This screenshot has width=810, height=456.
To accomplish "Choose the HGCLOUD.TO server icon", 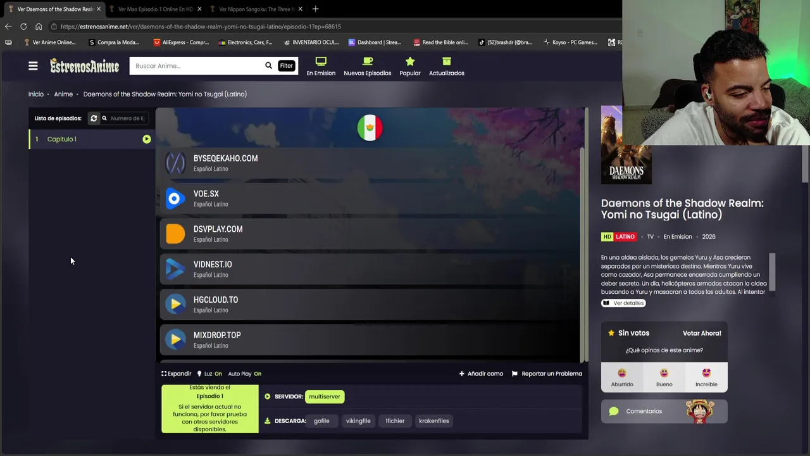I will pos(175,305).
